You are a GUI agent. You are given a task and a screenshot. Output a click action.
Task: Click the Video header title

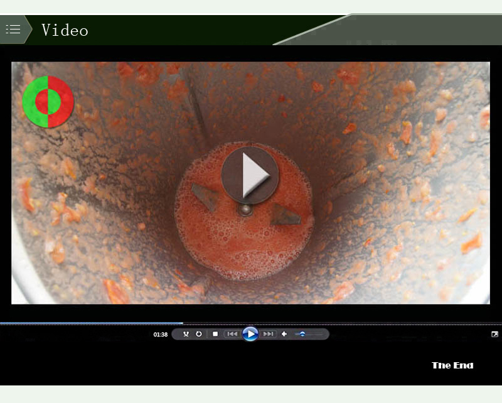pyautogui.click(x=65, y=30)
